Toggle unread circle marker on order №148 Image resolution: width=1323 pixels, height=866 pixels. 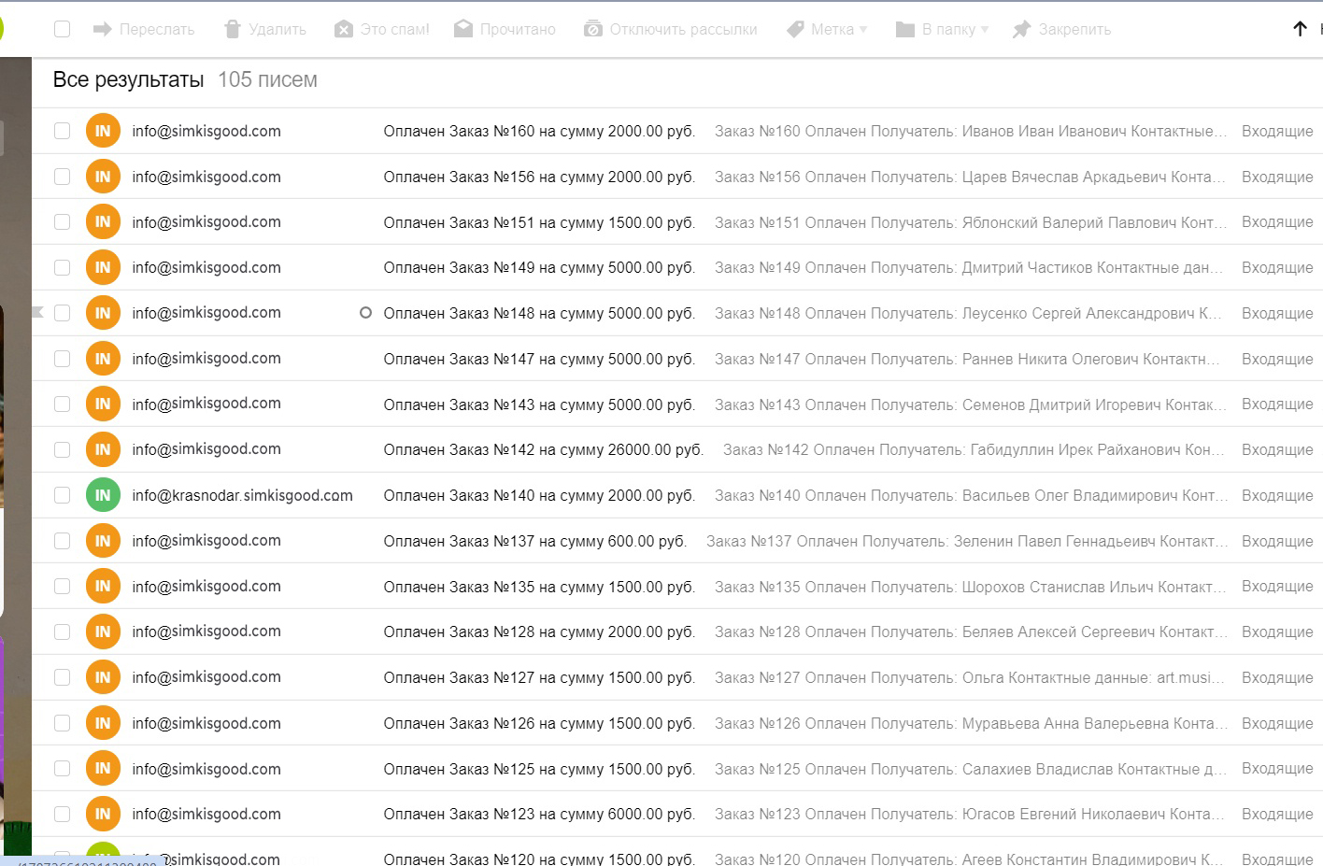coord(365,313)
